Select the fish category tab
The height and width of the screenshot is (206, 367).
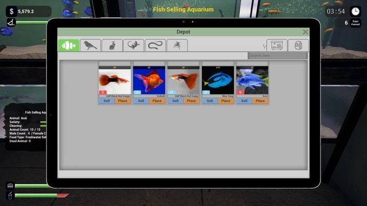[x=68, y=45]
